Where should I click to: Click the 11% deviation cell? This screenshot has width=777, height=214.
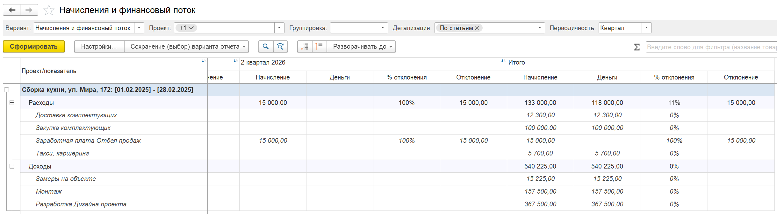674,103
